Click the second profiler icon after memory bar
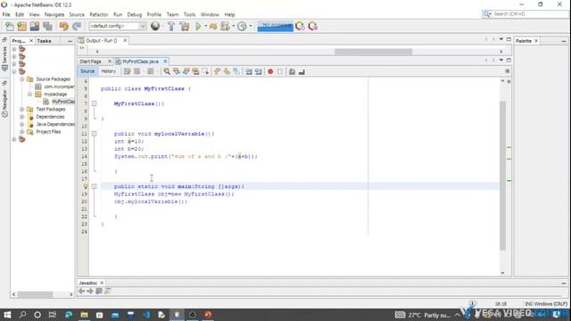Viewport: 571px width, 321px height. 313,26
